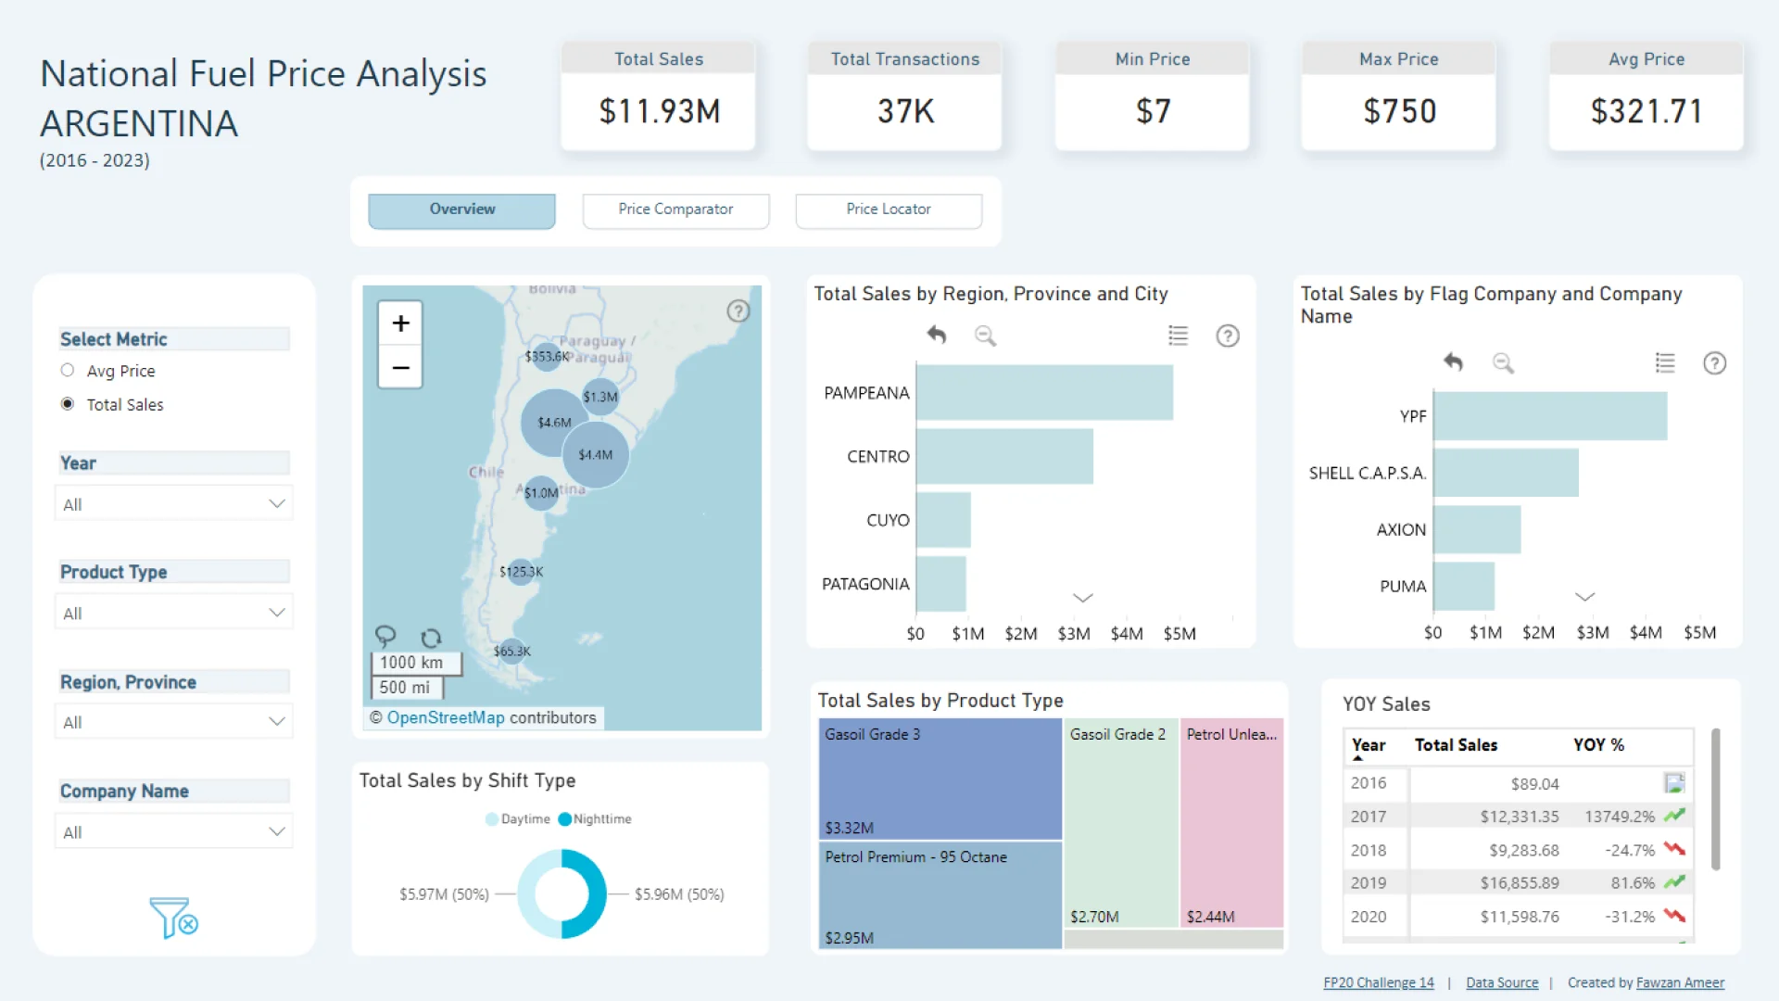
Task: Toggle the Daytime legend item
Action: tap(517, 818)
